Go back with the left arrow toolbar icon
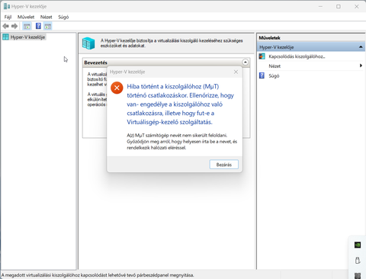Image resolution: width=366 pixels, height=279 pixels. (x=5, y=26)
